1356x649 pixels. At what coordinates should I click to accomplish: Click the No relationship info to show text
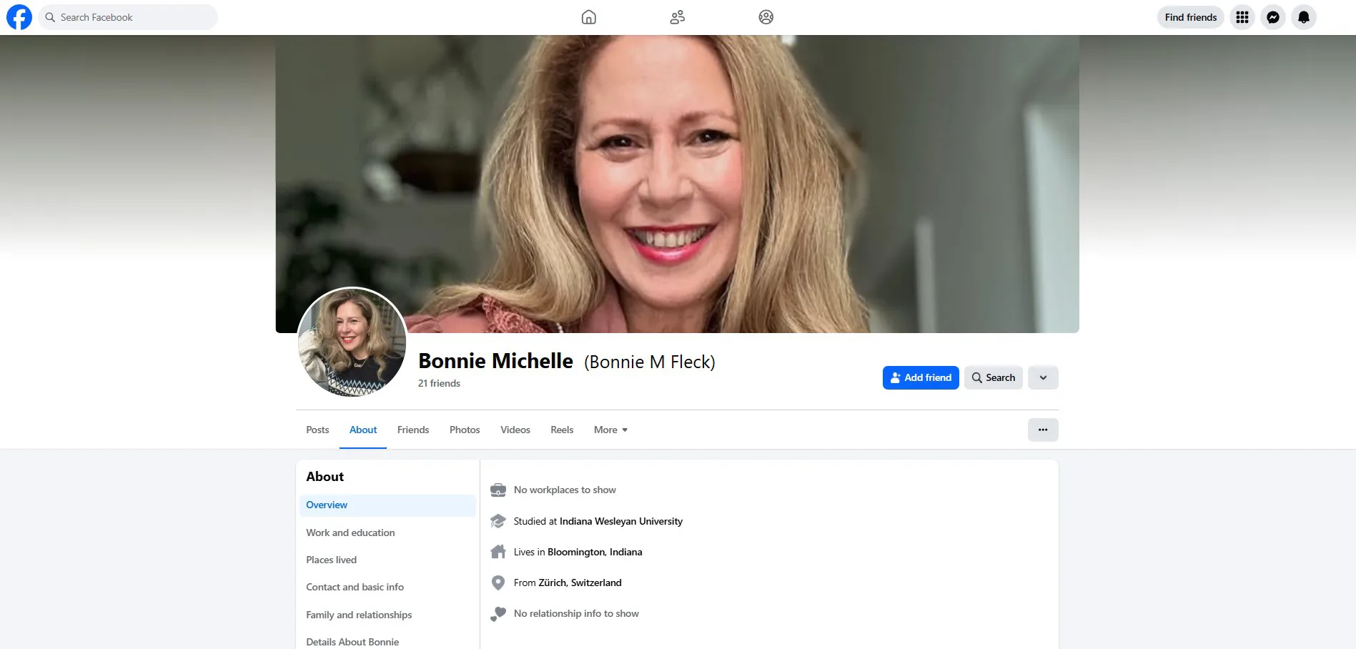point(576,613)
